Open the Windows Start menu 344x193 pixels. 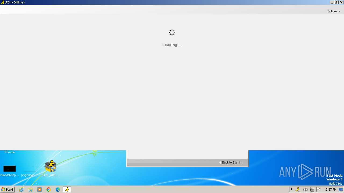(7, 190)
